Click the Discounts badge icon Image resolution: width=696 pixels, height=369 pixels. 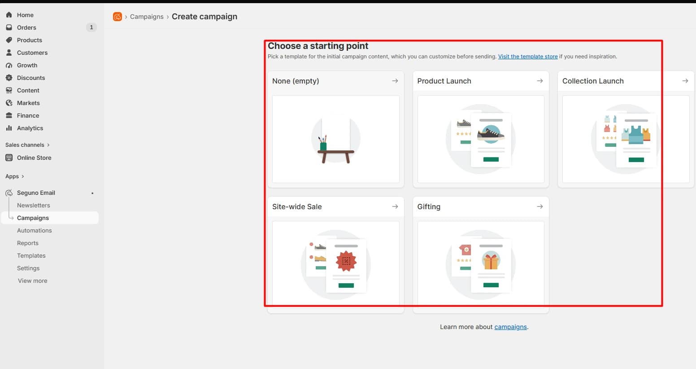pos(9,78)
